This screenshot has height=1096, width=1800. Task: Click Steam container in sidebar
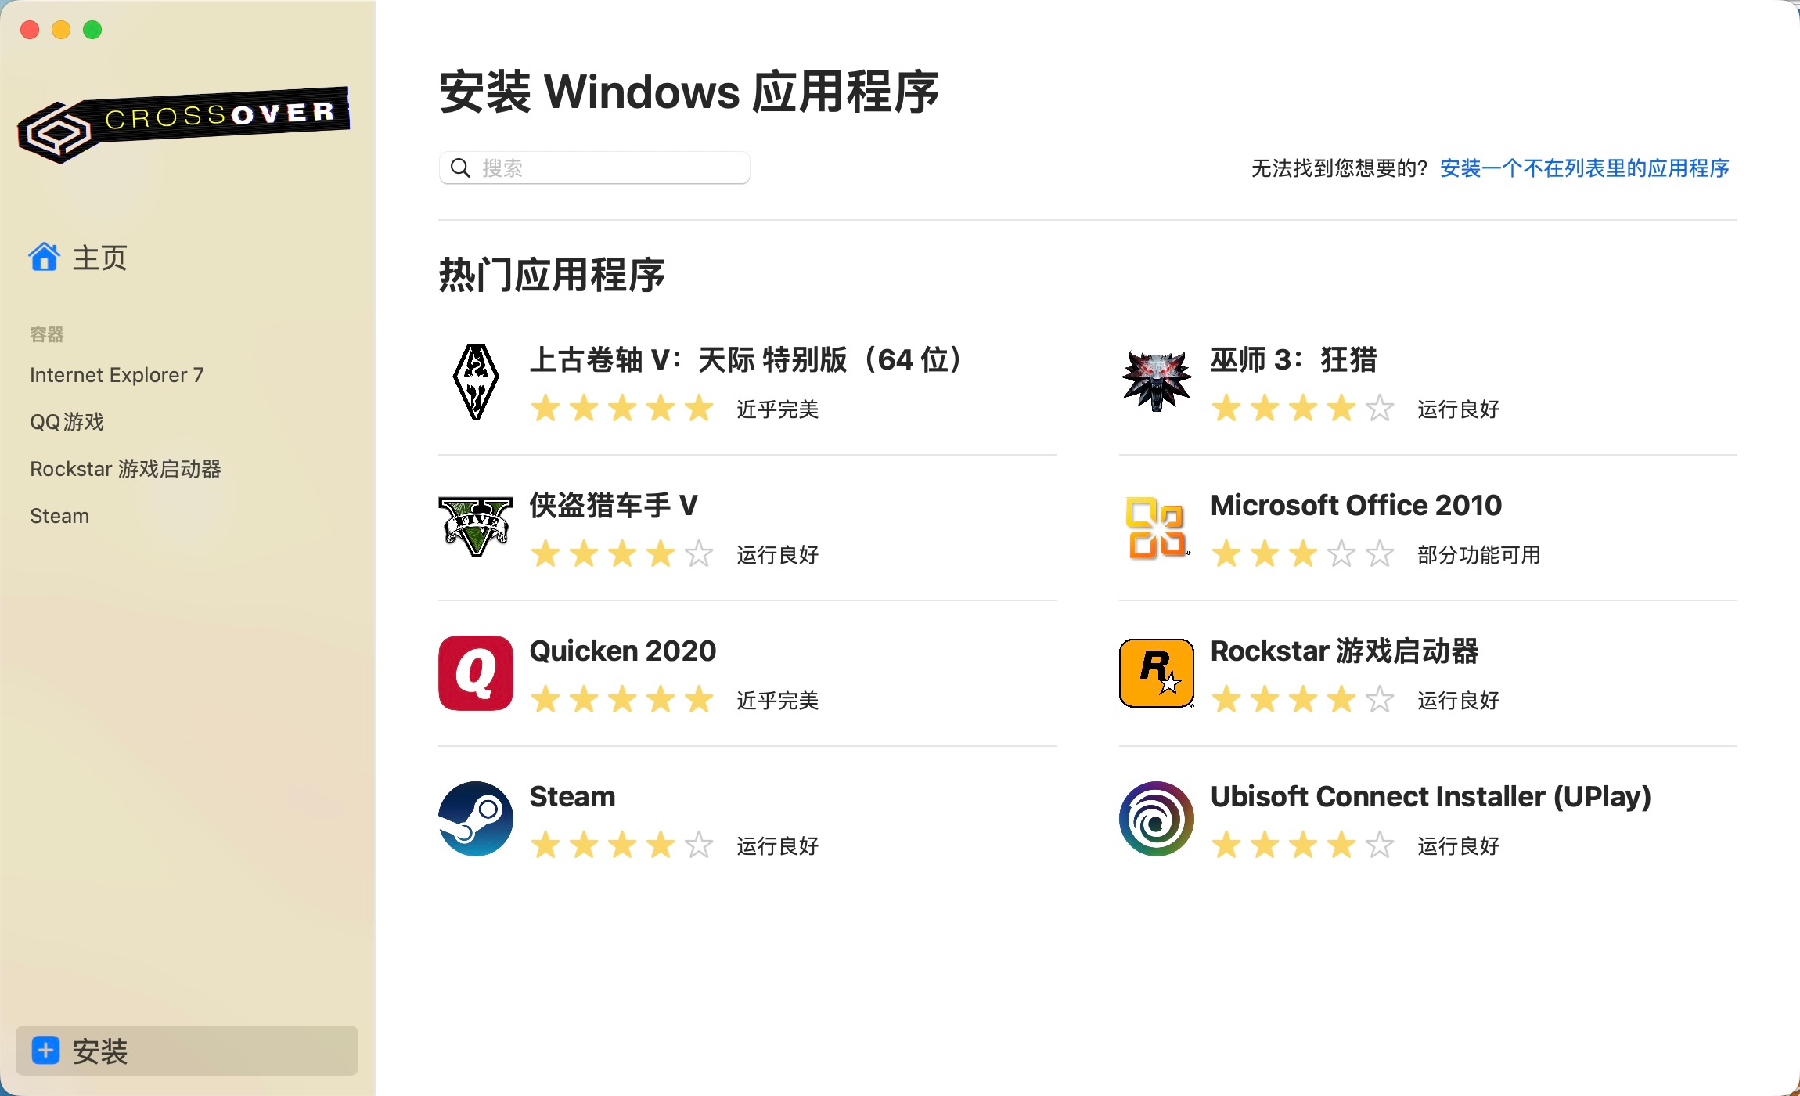59,516
